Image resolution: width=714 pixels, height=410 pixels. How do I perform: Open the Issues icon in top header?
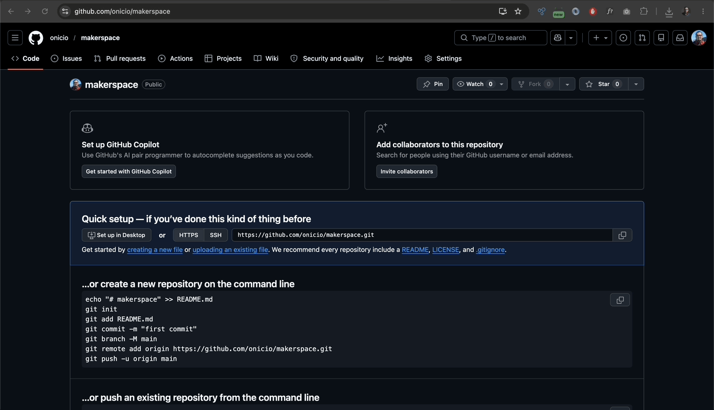pos(623,38)
